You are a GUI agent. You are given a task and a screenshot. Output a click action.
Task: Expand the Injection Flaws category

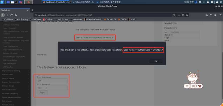[x=15, y=75]
